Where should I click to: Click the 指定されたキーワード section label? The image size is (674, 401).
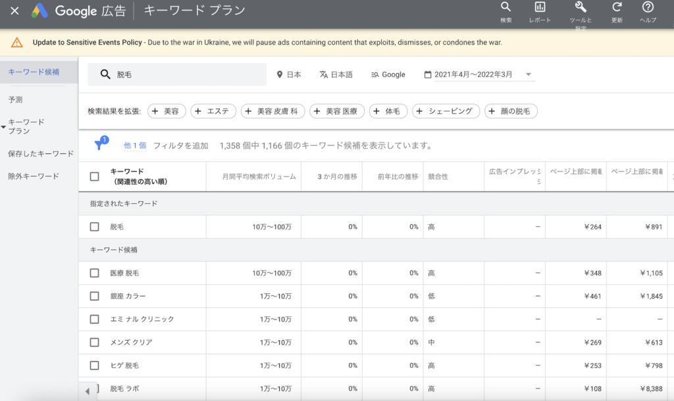click(124, 204)
